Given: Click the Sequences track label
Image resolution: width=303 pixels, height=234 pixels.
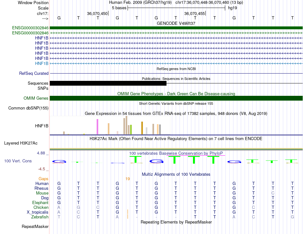Looking at the screenshot, I should click(38, 83).
